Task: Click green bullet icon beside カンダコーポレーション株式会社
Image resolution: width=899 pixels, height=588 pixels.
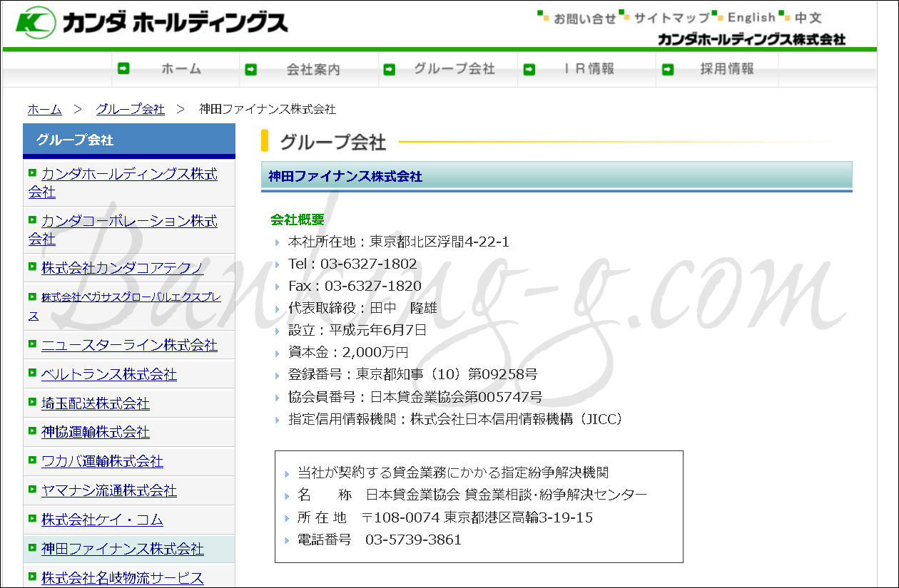Action: tap(32, 219)
